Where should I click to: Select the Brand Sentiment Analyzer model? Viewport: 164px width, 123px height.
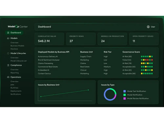point(49,60)
